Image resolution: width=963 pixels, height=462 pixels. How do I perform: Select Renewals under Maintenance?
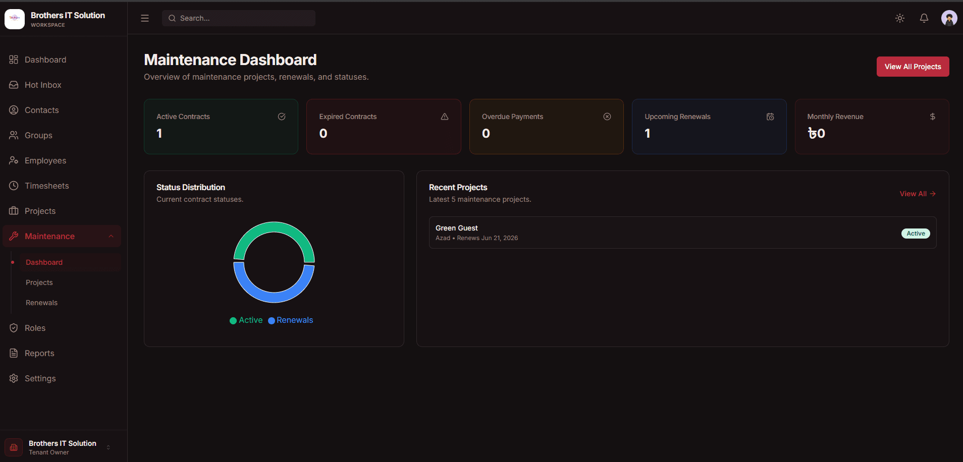point(71,303)
